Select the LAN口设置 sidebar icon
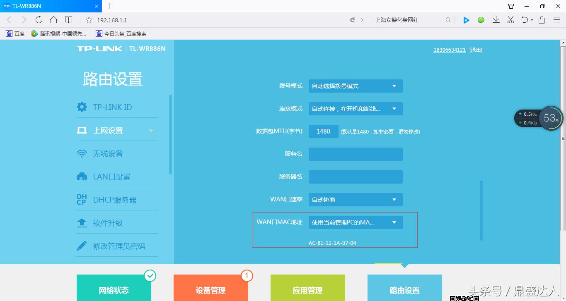 82,176
